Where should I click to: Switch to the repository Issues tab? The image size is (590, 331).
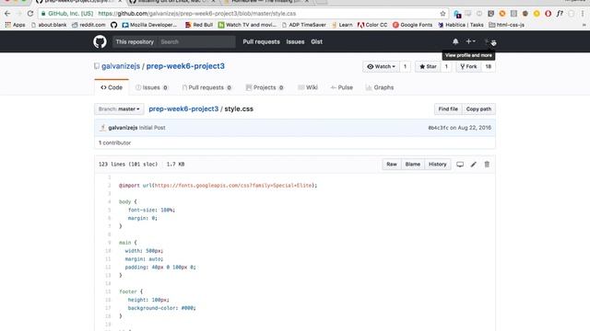tap(151, 87)
